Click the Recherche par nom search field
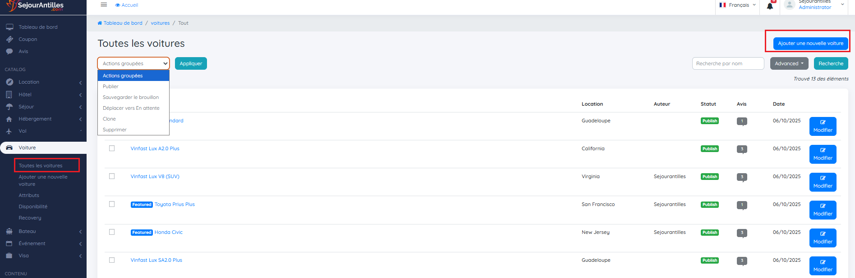 [x=727, y=63]
